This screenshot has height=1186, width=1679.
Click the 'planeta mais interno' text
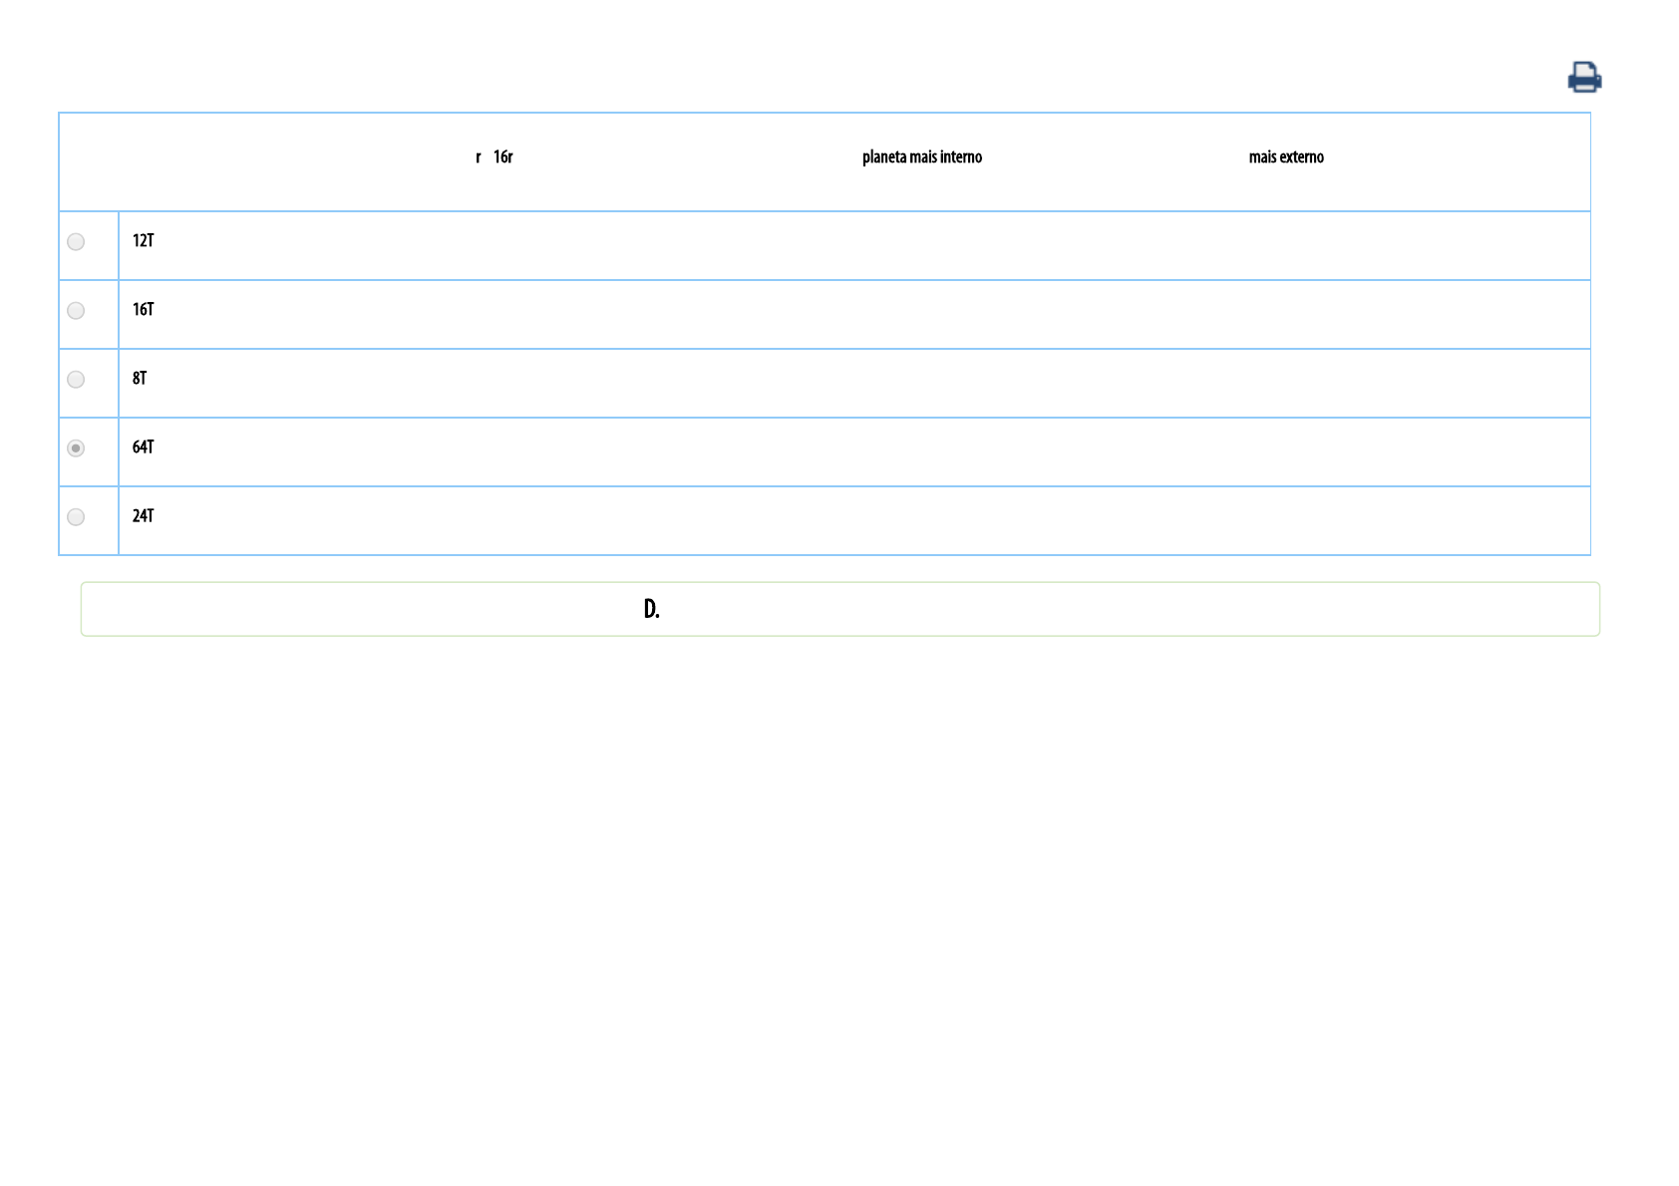[921, 157]
